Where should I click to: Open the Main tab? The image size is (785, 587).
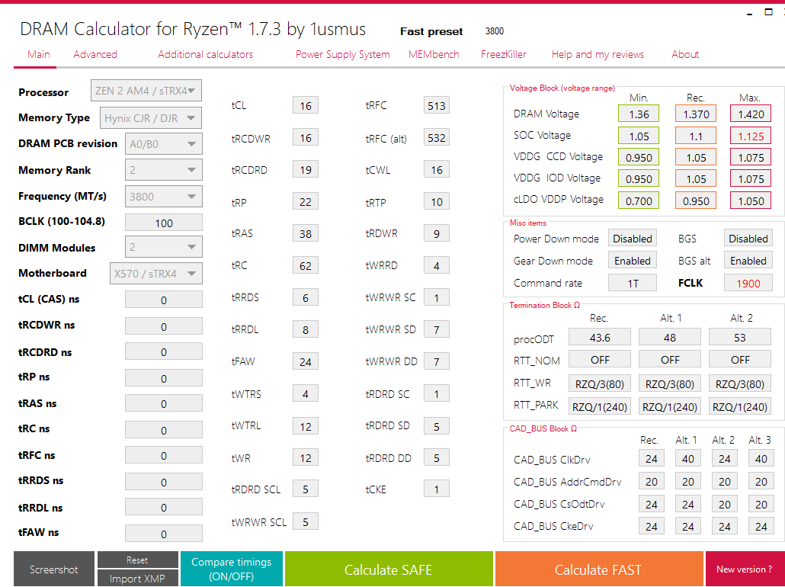[39, 55]
